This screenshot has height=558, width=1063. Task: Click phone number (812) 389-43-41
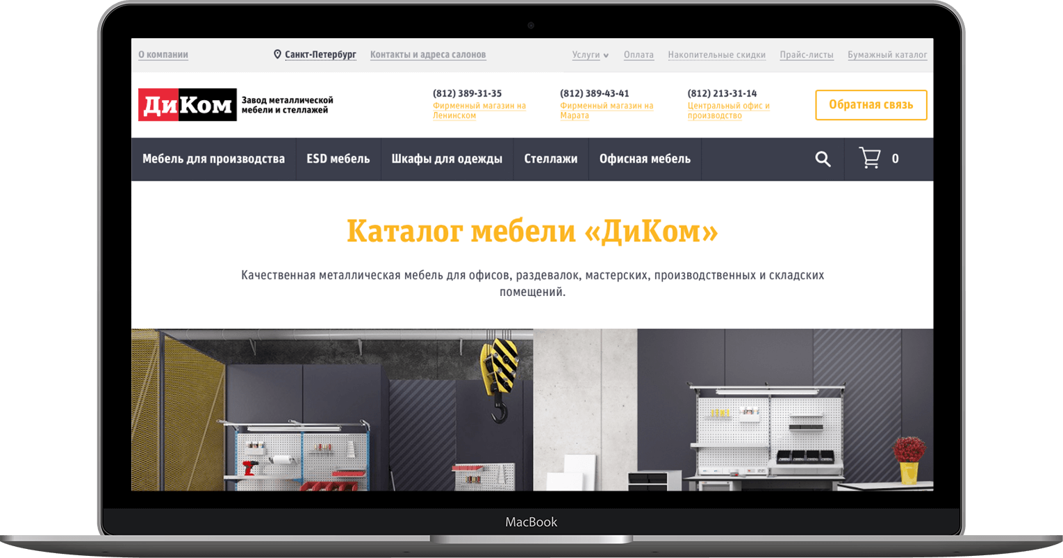tap(595, 93)
